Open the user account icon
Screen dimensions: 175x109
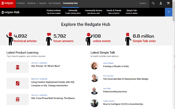click(x=161, y=3)
